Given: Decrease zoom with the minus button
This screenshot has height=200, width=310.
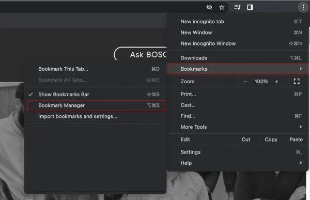Looking at the screenshot, I should coord(245,82).
